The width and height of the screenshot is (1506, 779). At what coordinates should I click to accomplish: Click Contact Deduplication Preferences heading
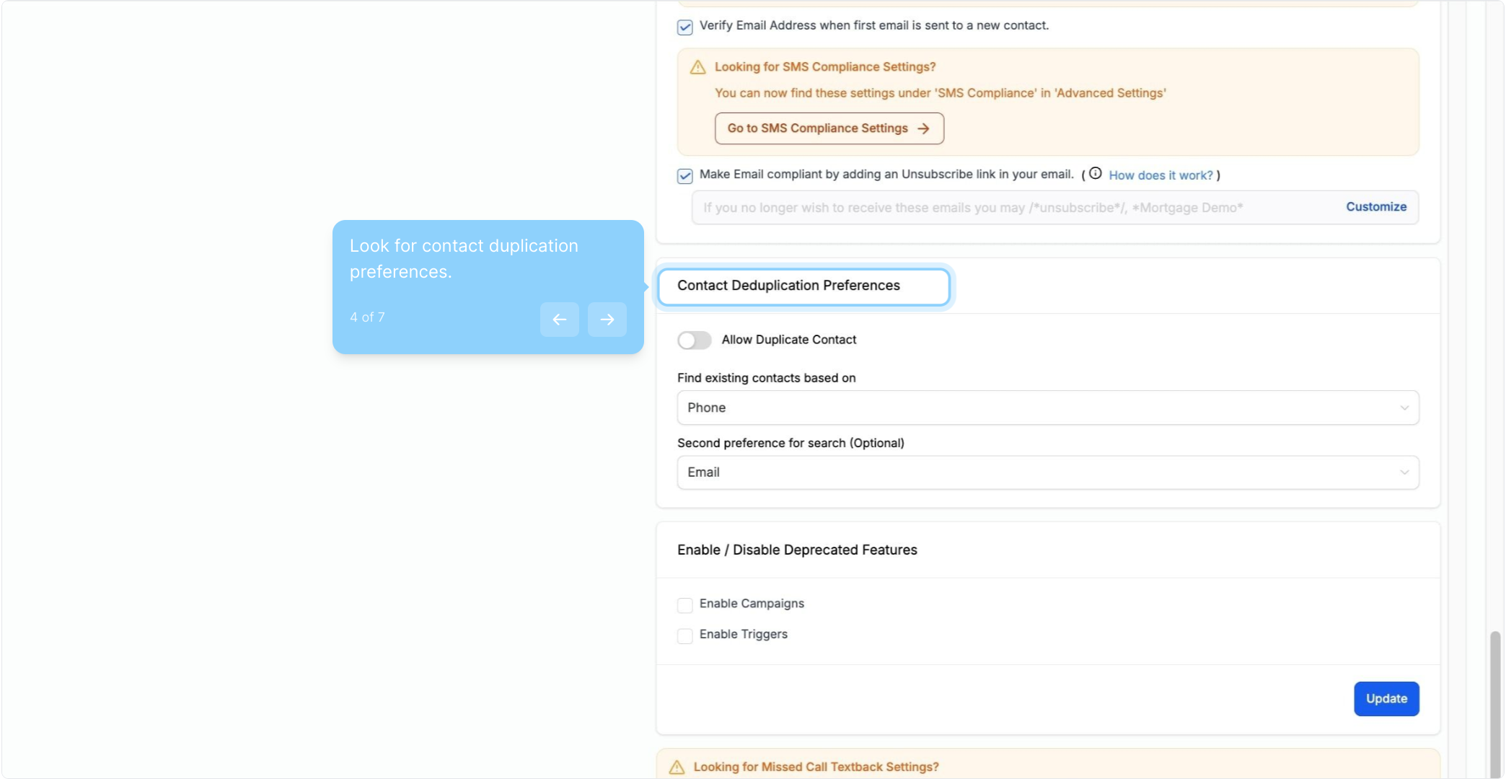tap(788, 286)
